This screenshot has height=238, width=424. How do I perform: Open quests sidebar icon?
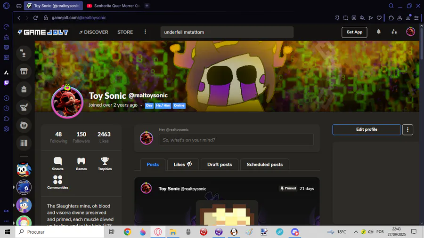24,107
